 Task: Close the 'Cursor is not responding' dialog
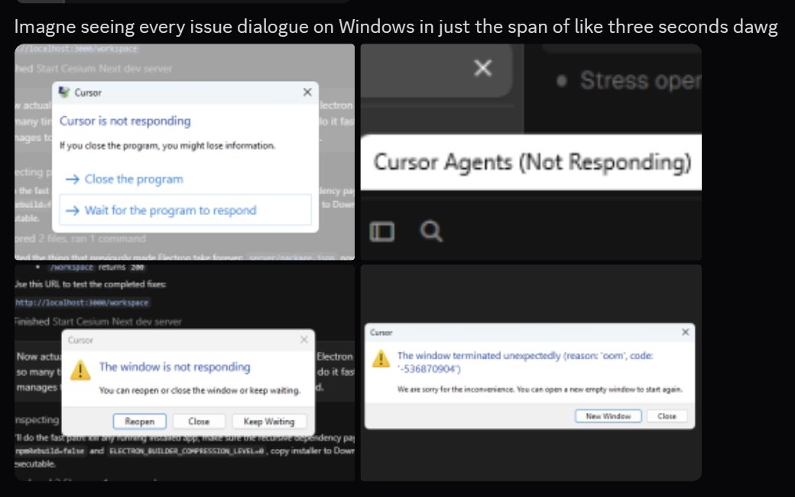tap(307, 93)
